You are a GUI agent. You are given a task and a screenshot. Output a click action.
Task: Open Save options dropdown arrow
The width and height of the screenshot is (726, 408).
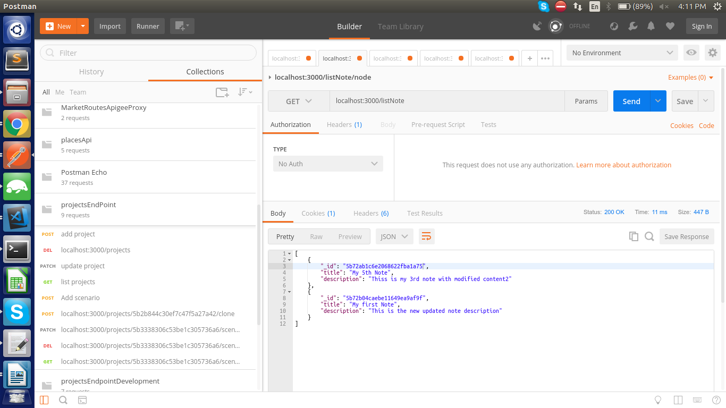[706, 101]
